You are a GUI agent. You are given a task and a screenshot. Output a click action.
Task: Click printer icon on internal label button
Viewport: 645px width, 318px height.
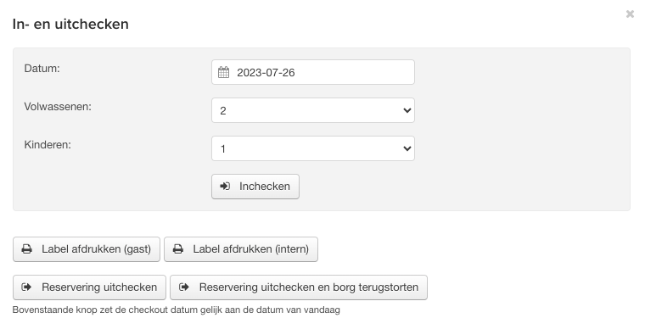point(178,249)
